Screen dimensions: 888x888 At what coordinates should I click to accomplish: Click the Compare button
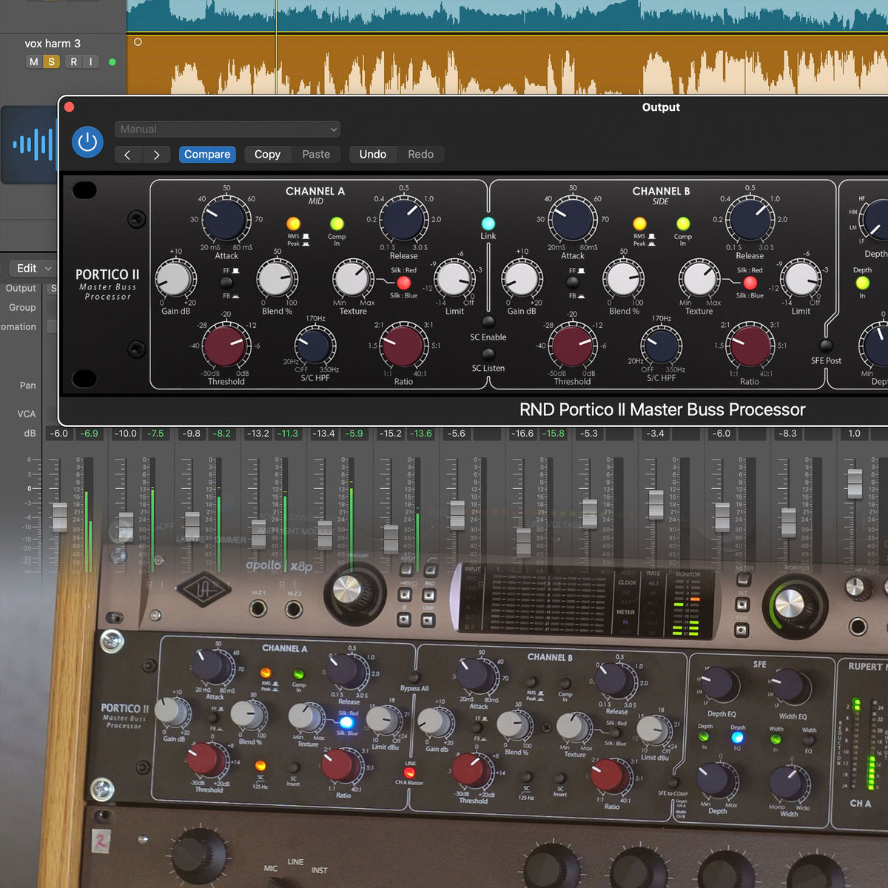point(207,155)
